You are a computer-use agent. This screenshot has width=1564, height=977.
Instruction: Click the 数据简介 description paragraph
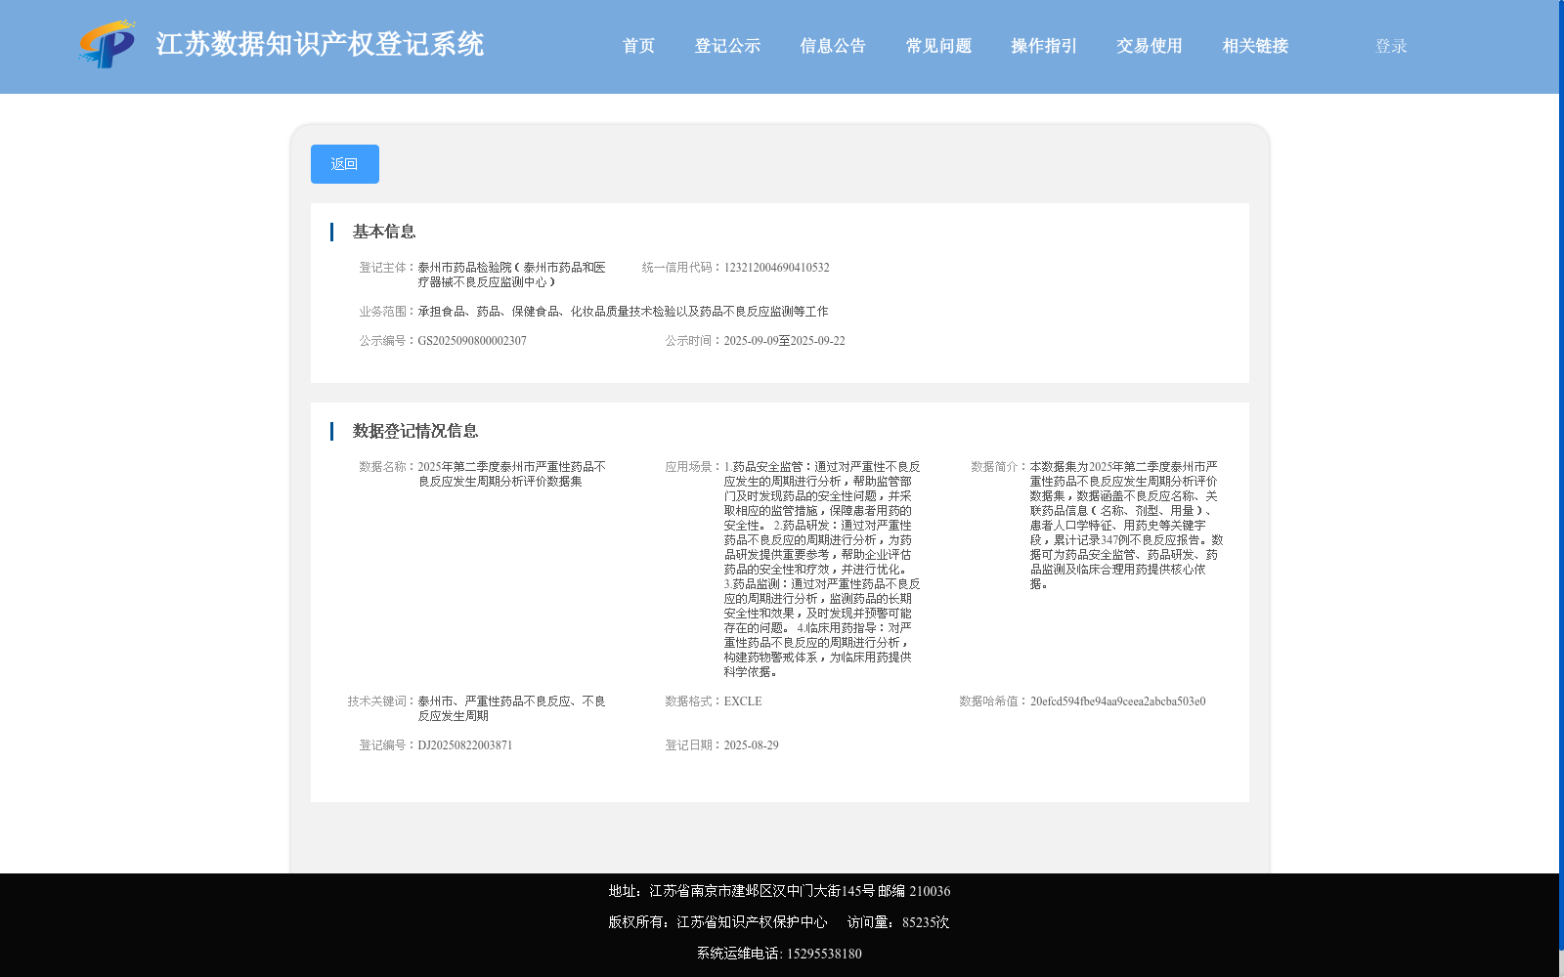pos(1126,526)
